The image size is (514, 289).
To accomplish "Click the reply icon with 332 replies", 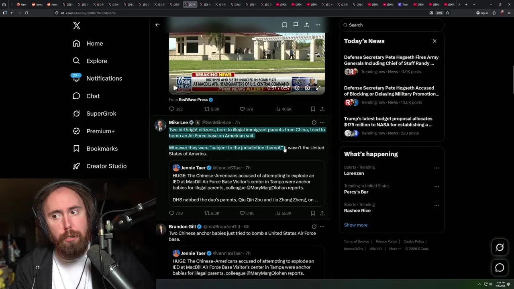I will coord(176,109).
